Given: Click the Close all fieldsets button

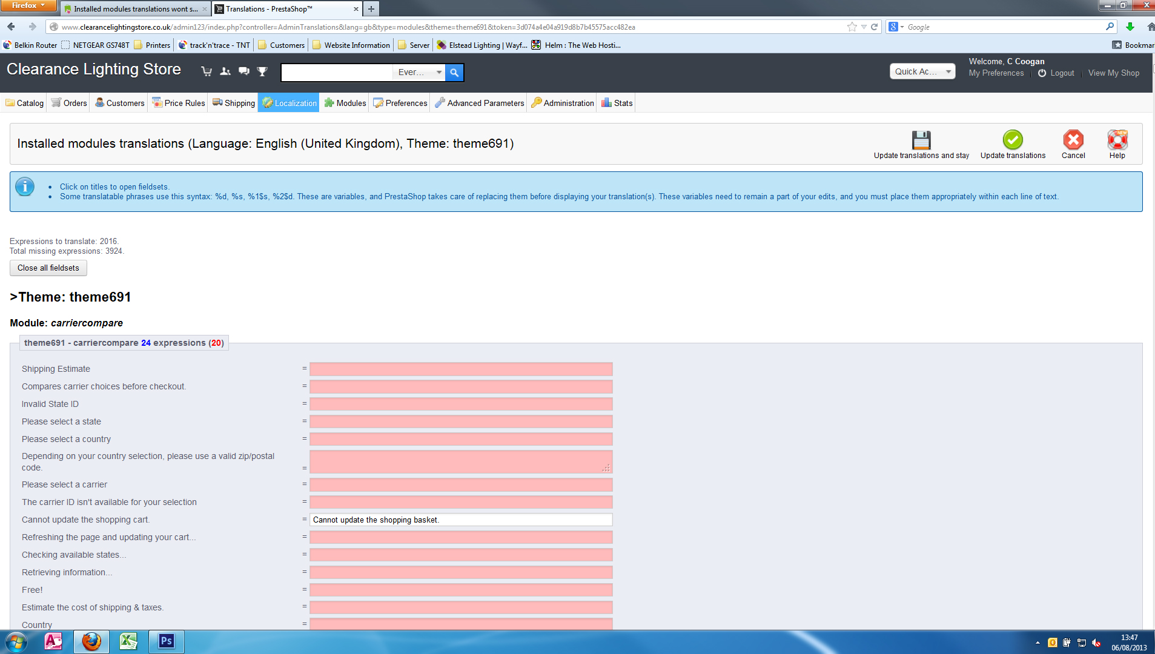Looking at the screenshot, I should pos(48,268).
